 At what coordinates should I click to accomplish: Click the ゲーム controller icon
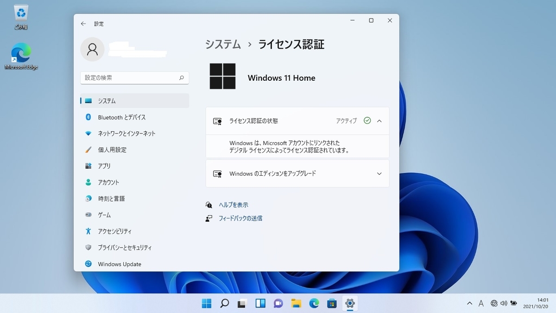pyautogui.click(x=88, y=215)
